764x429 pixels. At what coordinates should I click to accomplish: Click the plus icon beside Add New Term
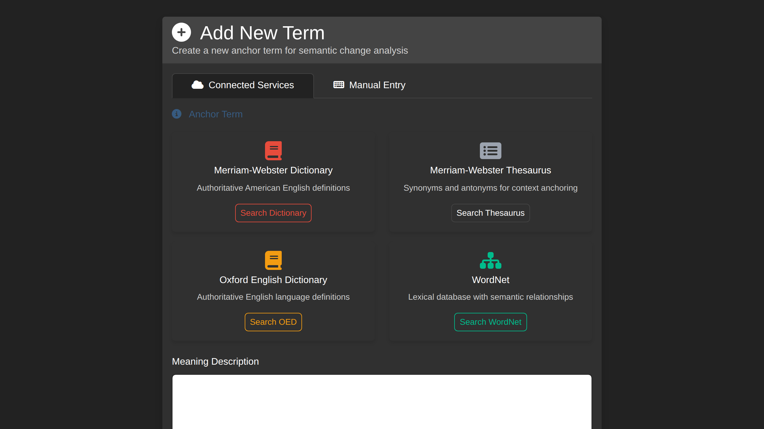181,32
